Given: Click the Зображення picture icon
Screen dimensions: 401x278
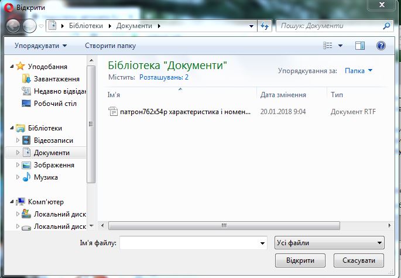Looking at the screenshot, I should [x=26, y=165].
